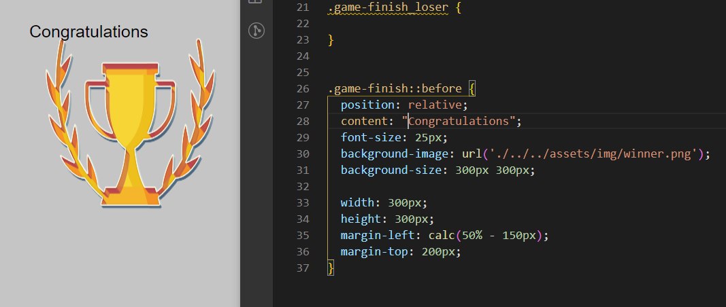This screenshot has width=726, height=307.
Task: Click the trophy winner image in preview
Action: [131, 124]
